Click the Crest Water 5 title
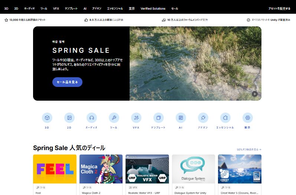 (240, 193)
